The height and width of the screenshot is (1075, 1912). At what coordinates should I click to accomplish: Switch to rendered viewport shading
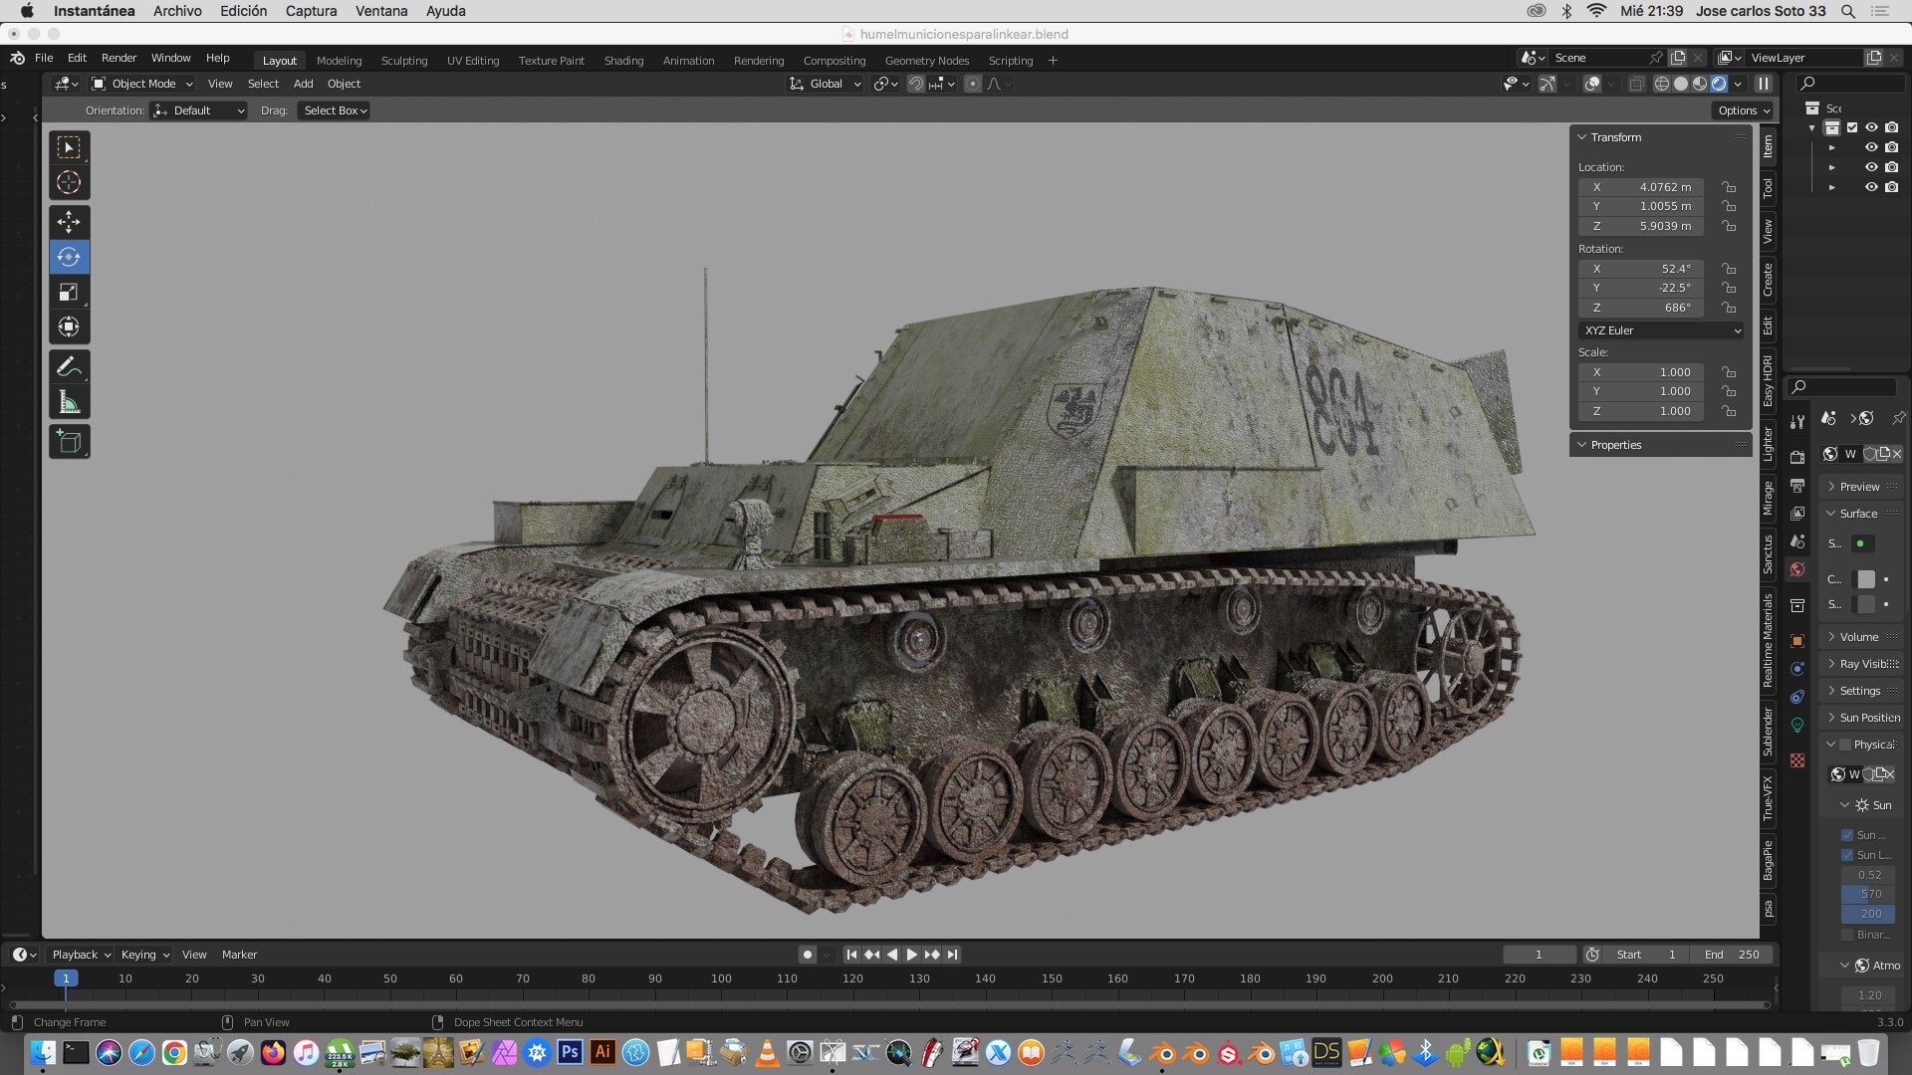1719,84
